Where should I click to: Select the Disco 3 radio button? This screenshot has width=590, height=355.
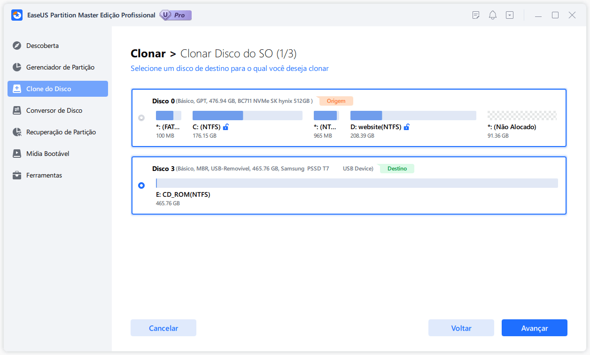(x=141, y=185)
